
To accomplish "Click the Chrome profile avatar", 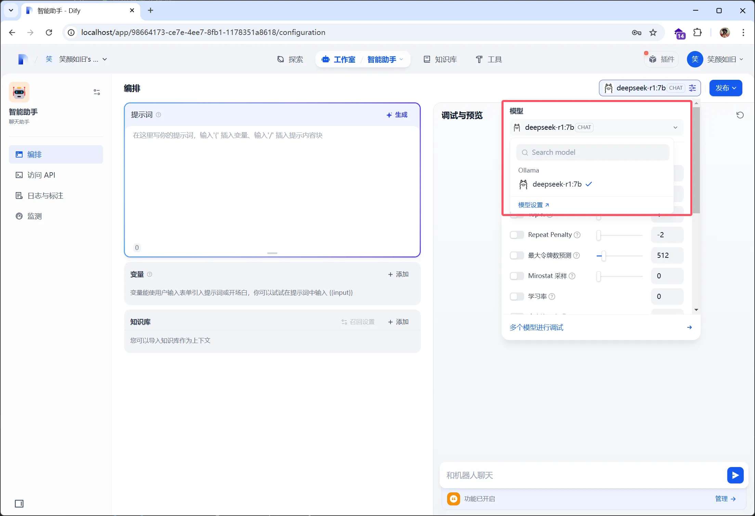I will (725, 33).
